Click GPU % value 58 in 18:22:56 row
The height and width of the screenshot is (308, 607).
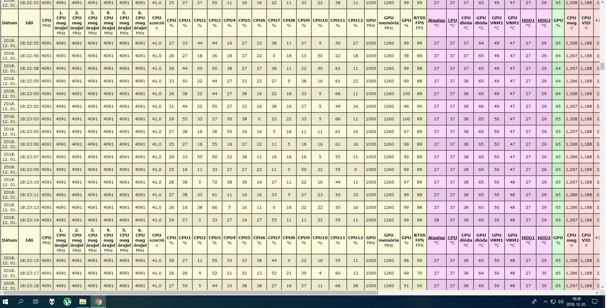(406, 56)
